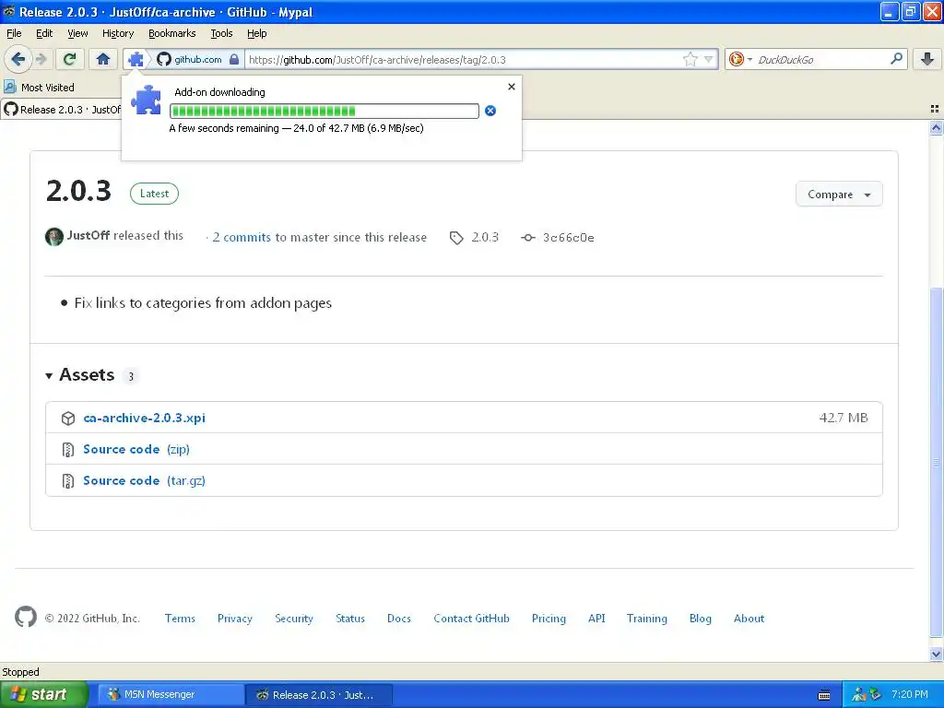Image resolution: width=944 pixels, height=708 pixels.
Task: Open the Terms footer link
Action: [x=180, y=619]
